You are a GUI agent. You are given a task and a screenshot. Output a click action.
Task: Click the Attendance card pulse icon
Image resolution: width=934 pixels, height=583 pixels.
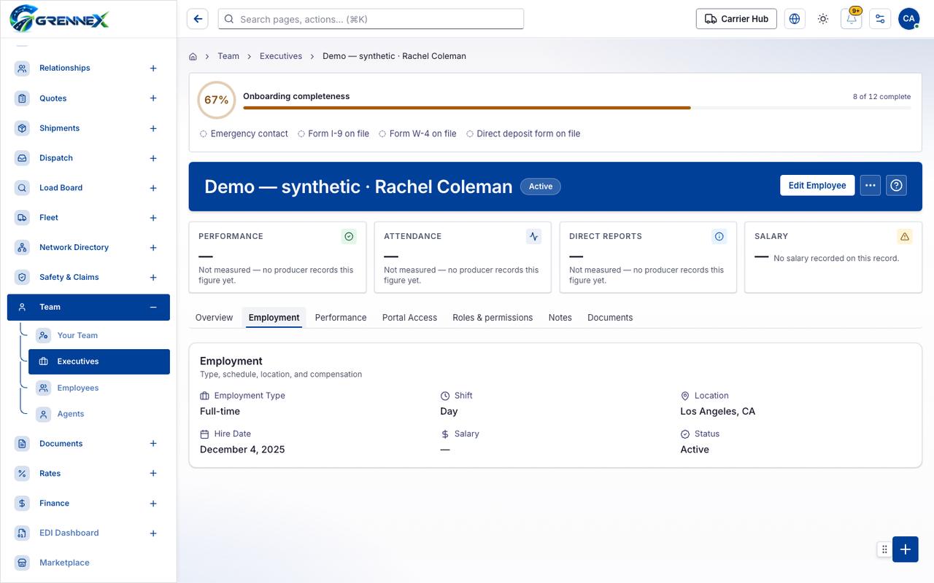pyautogui.click(x=534, y=236)
